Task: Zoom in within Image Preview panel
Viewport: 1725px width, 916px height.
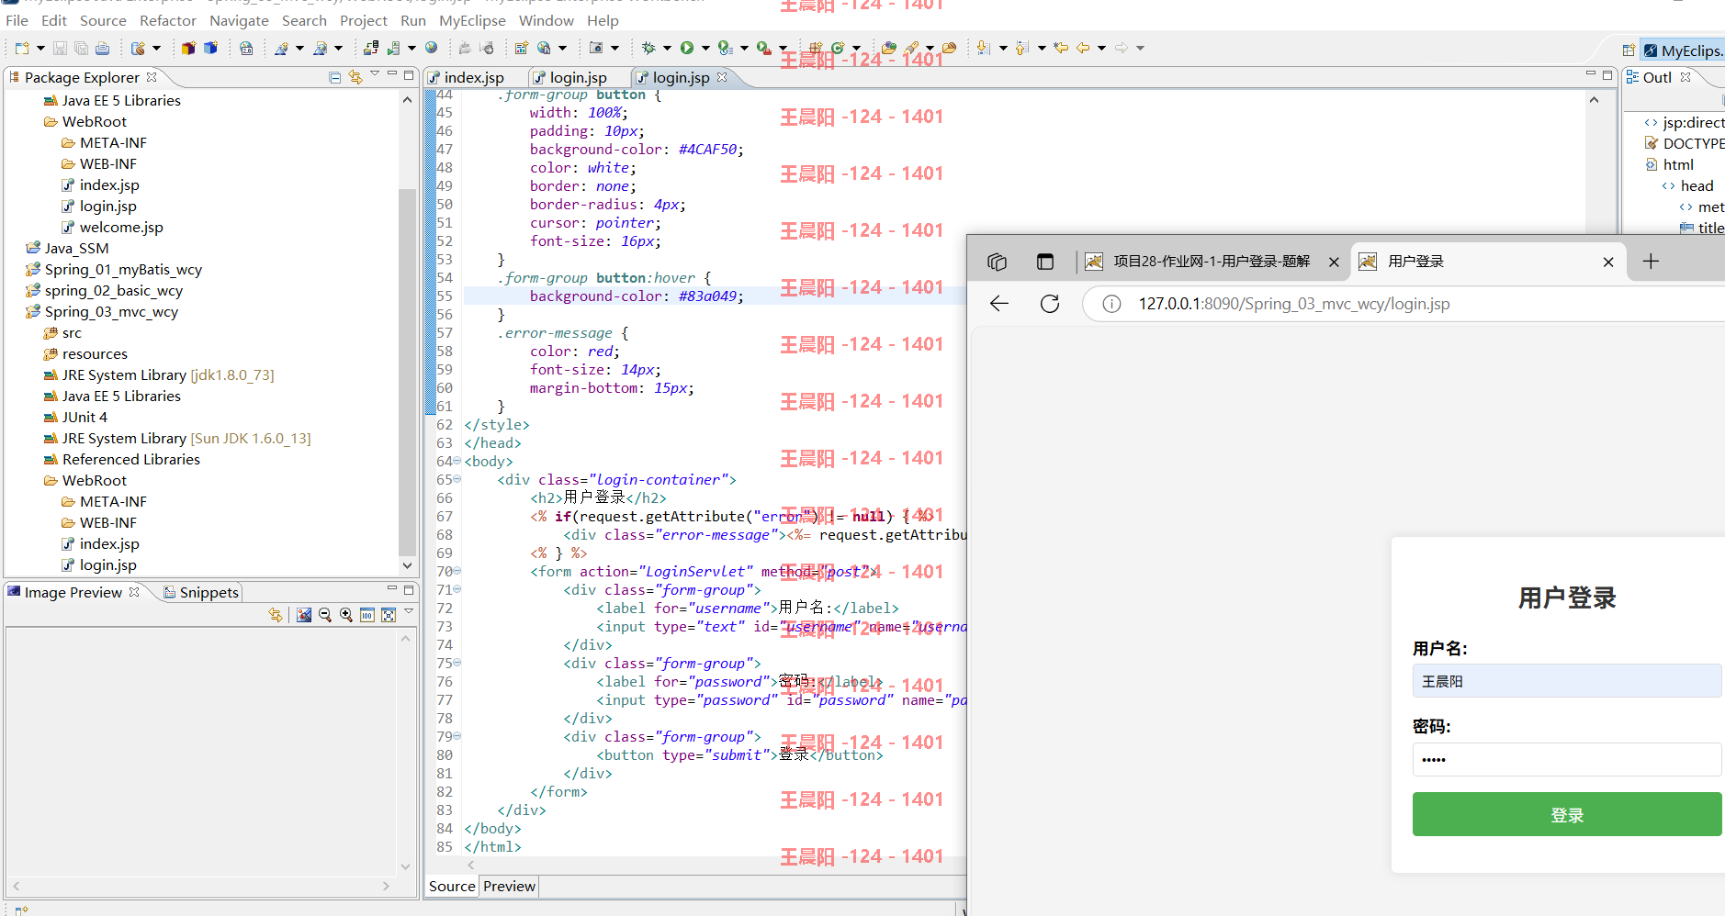Action: (x=346, y=615)
